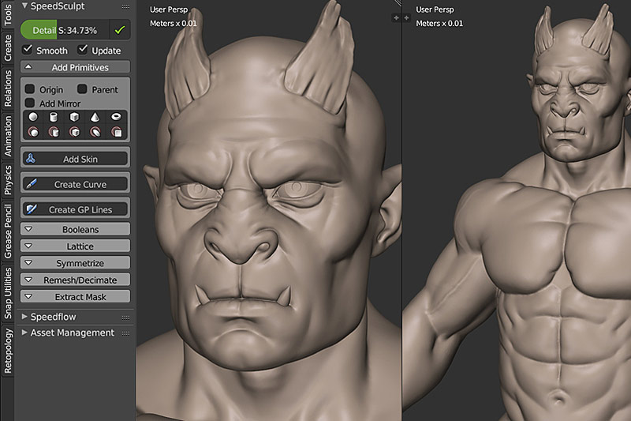This screenshot has width=631, height=421.
Task: Open the Grease Pencil tab
Action: (x=7, y=231)
